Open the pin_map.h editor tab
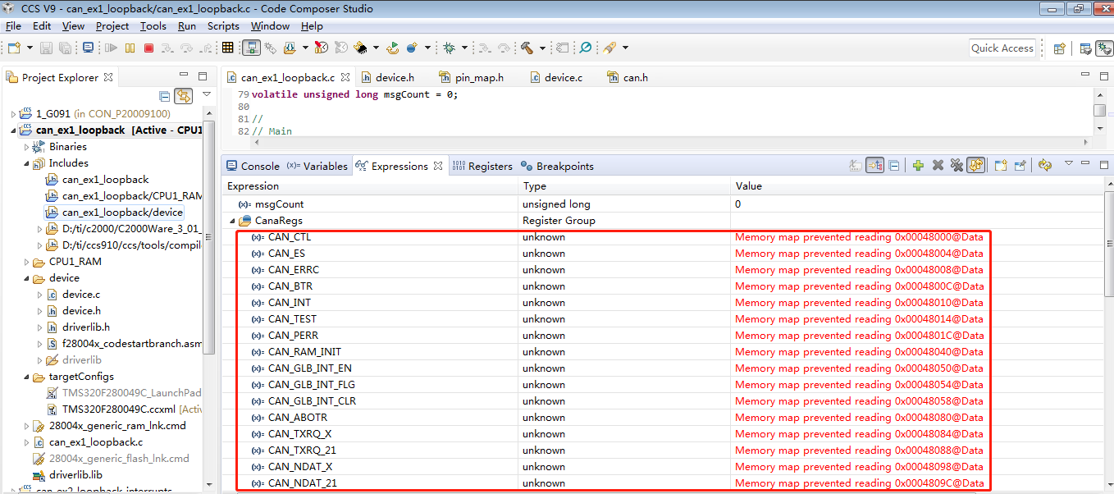Viewport: 1114px width, 494px height. [x=471, y=77]
